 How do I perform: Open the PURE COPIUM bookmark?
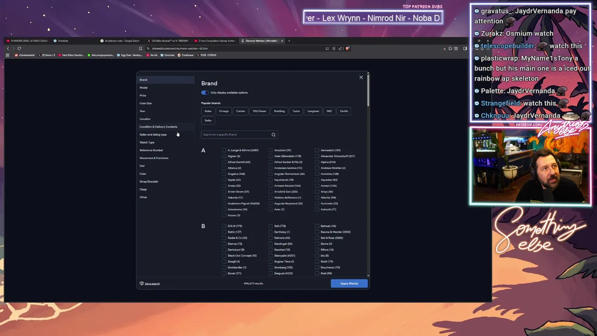[x=206, y=55]
